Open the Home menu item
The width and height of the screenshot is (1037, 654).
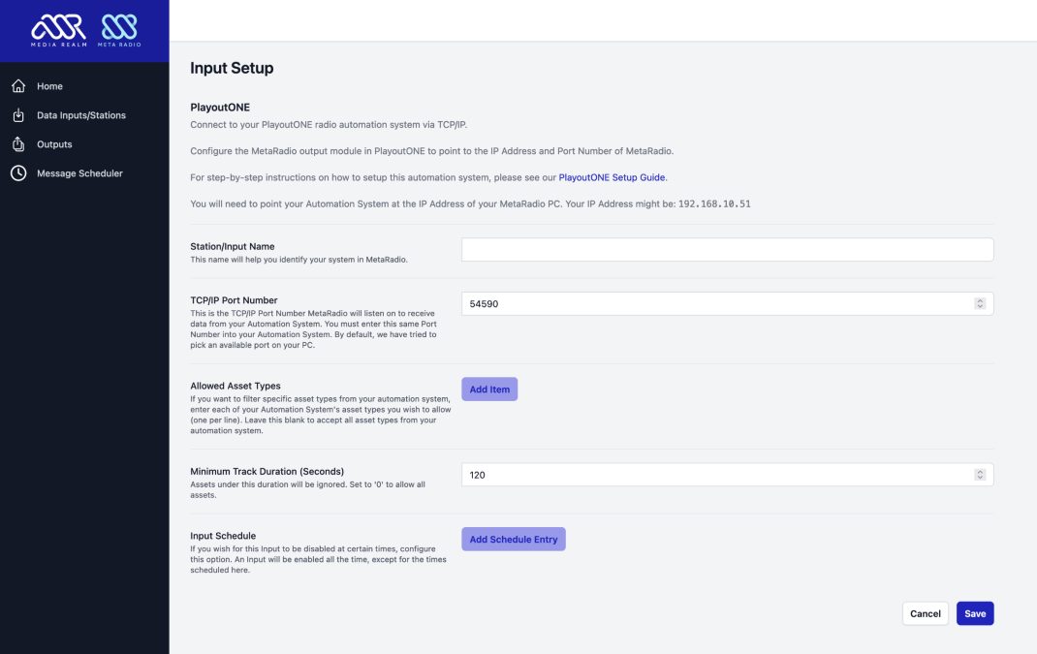49,86
